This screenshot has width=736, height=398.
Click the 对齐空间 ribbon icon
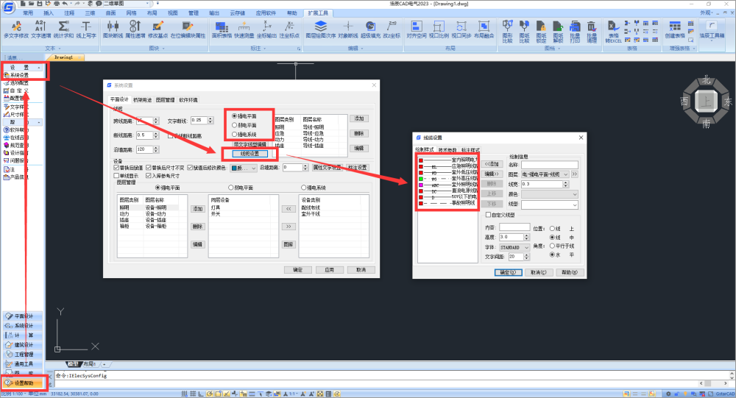click(417, 29)
